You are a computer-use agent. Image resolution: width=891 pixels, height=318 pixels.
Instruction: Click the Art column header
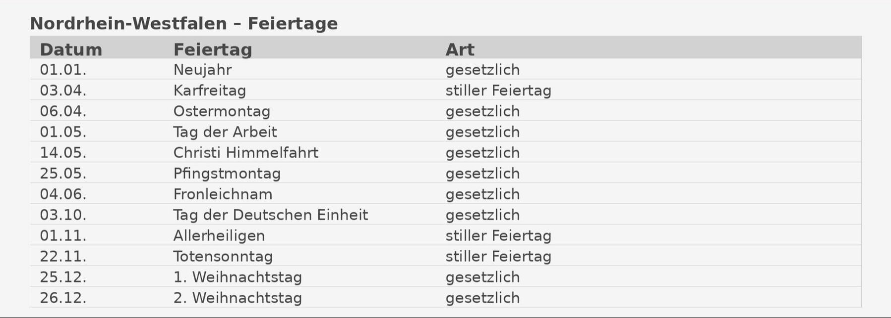point(460,49)
